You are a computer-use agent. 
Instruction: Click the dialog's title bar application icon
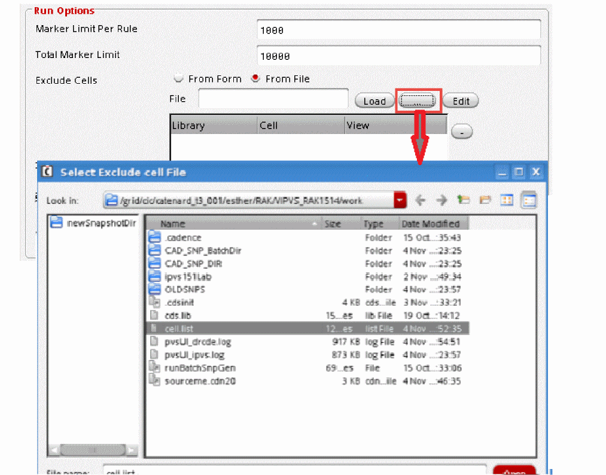tap(47, 171)
